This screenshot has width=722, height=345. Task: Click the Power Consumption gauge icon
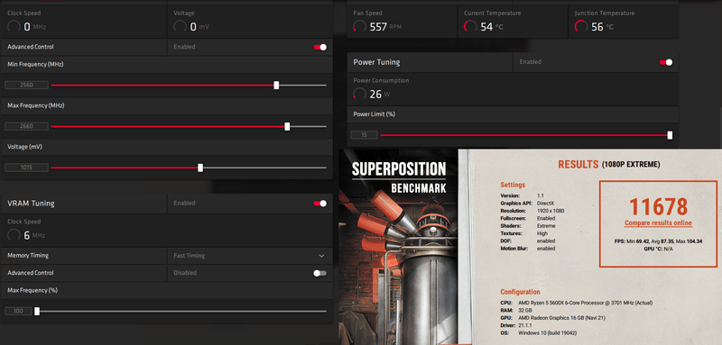click(360, 95)
